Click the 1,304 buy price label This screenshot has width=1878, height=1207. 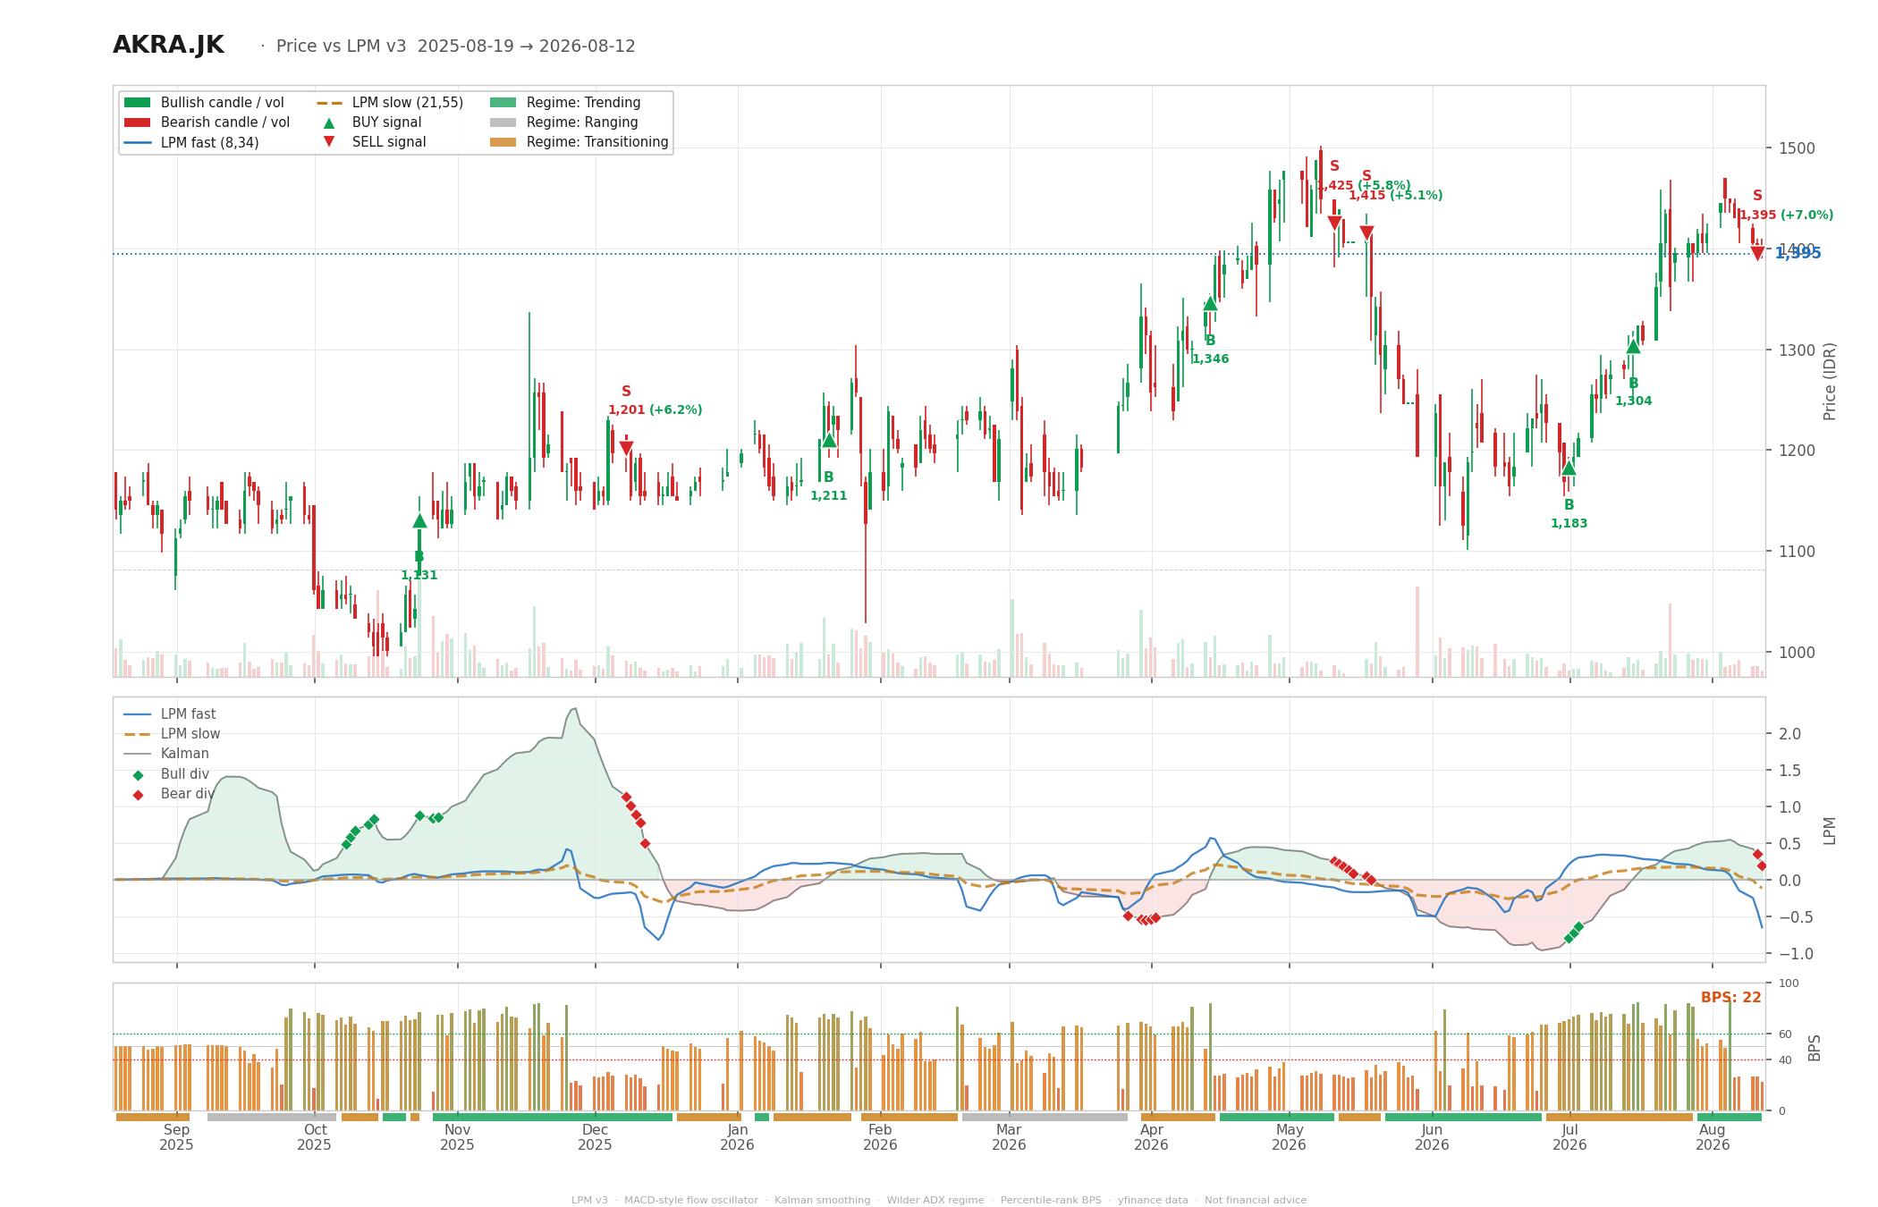click(x=1633, y=401)
